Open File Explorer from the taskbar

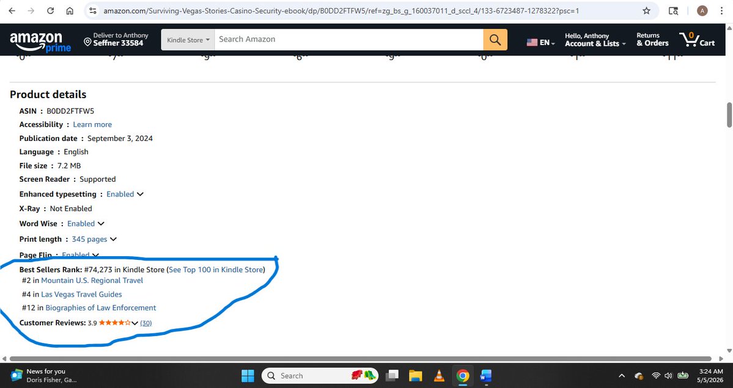[x=416, y=376]
